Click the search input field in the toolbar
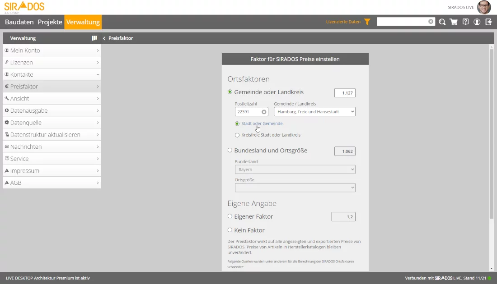Screen dimensions: 497x284 coord(402,22)
